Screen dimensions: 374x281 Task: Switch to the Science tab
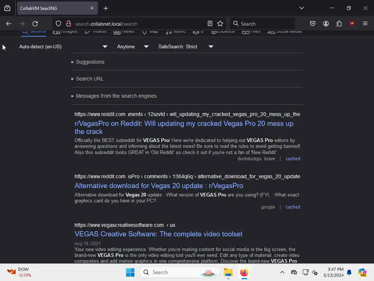223,32
